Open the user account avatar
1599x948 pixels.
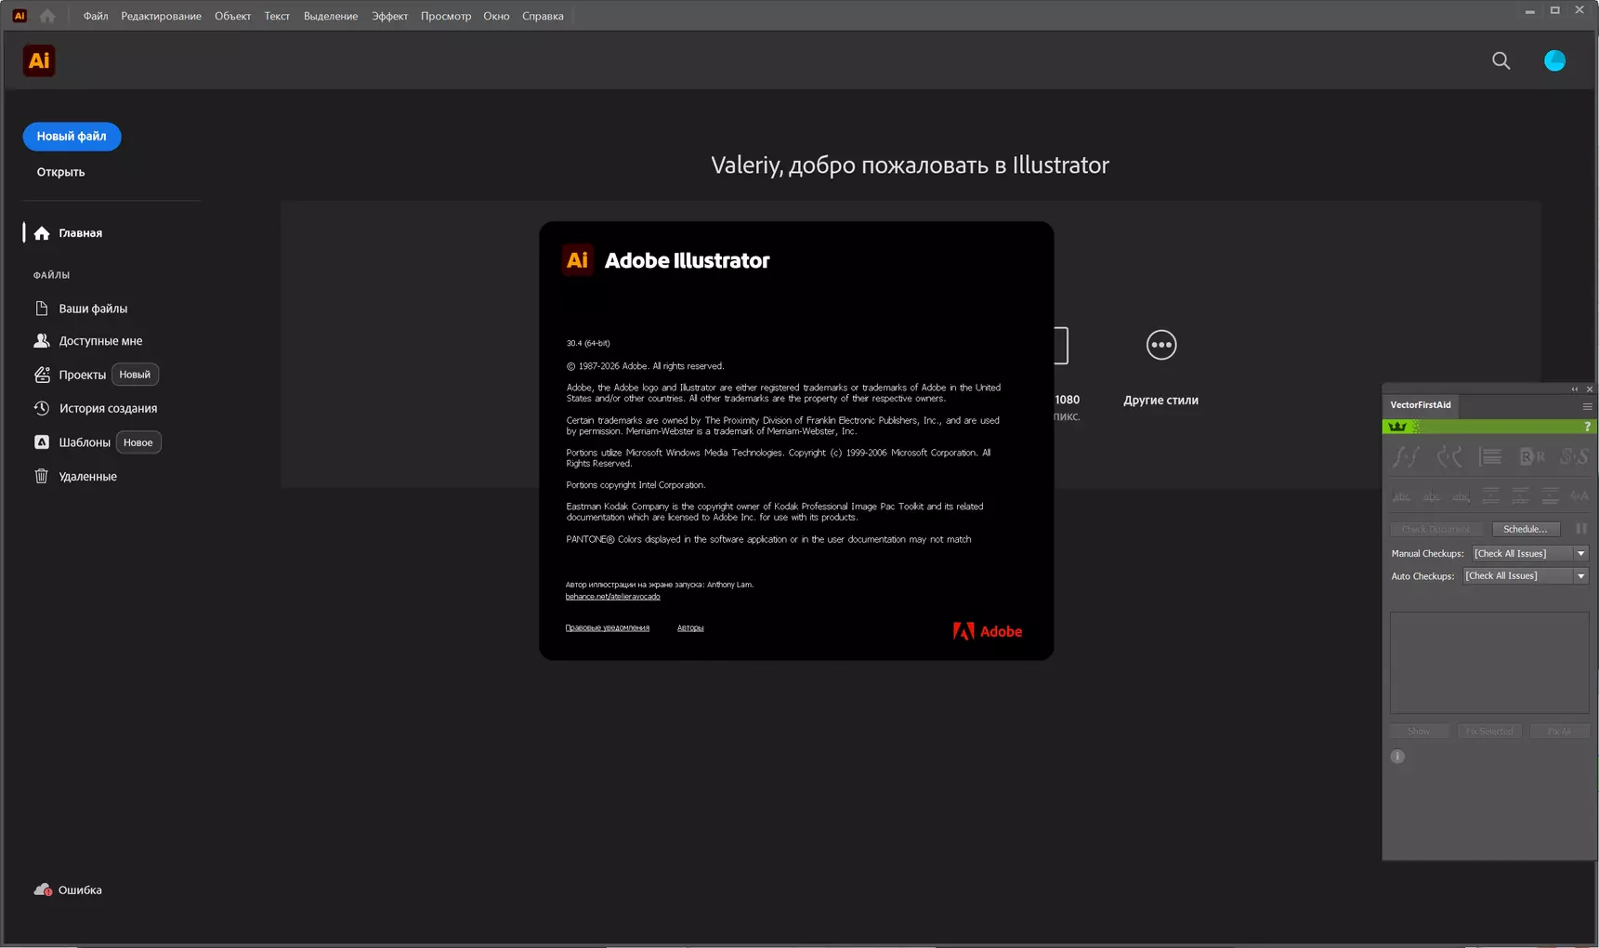1554,60
